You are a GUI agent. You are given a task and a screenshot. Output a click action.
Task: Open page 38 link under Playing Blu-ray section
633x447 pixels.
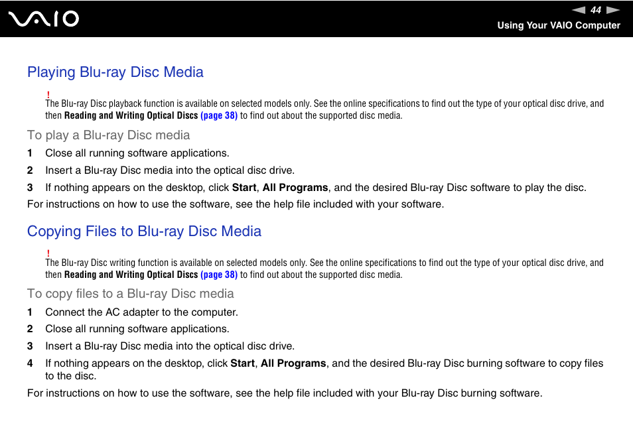coord(219,115)
